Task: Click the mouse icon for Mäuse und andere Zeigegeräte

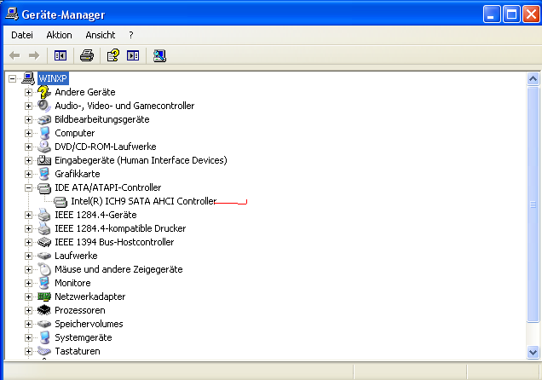Action: tap(44, 269)
